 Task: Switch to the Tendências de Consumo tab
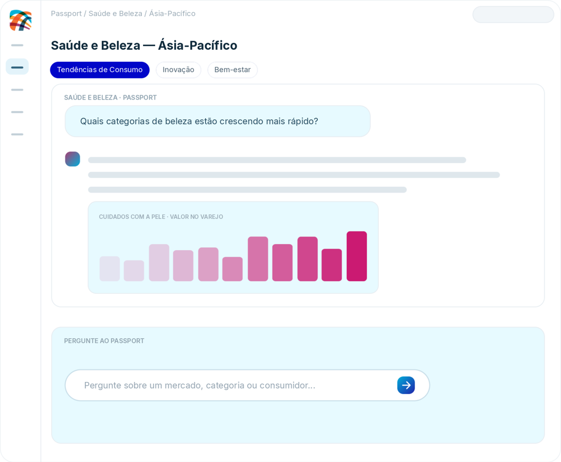[x=100, y=70]
